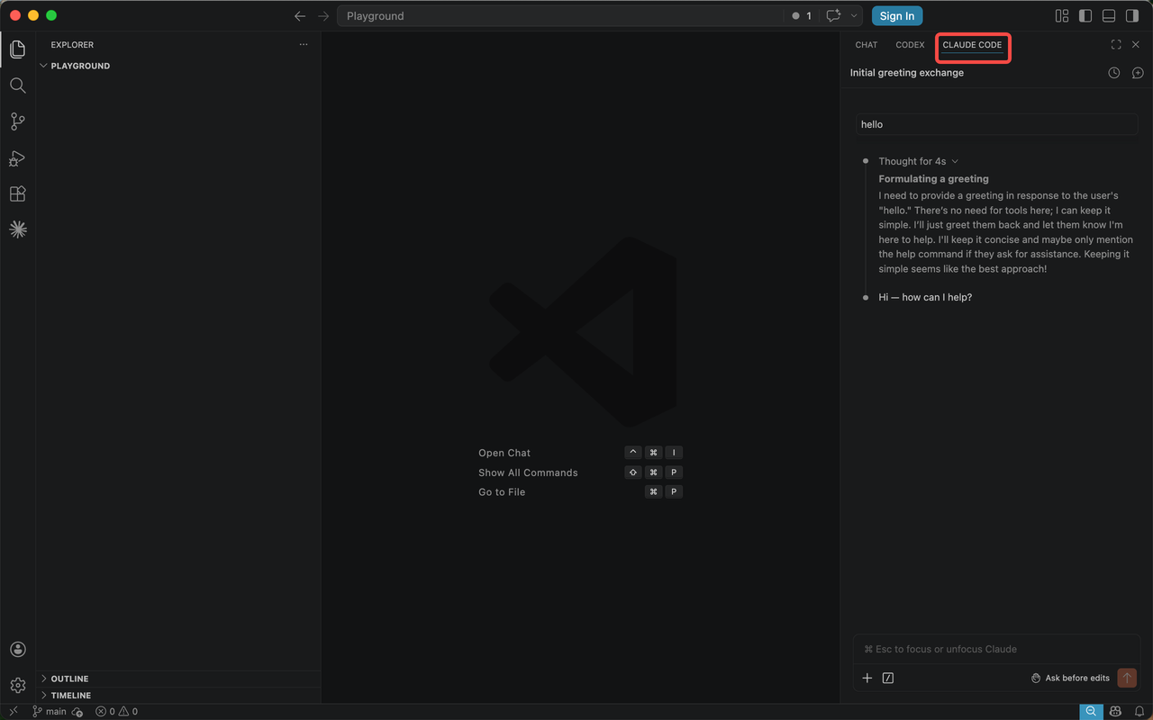The image size is (1153, 720).
Task: Collapse the PLAYGROUND folder section
Action: coord(178,66)
